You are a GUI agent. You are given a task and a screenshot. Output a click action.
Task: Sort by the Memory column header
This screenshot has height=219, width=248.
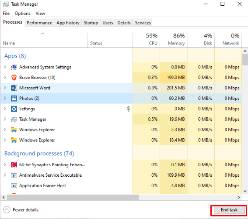coord(174,40)
